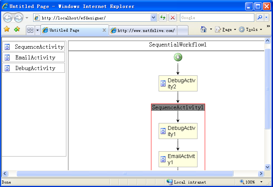Click the Internet Explorer title bar icon
Screen dimensions: 273x187
click(x=5, y=6)
